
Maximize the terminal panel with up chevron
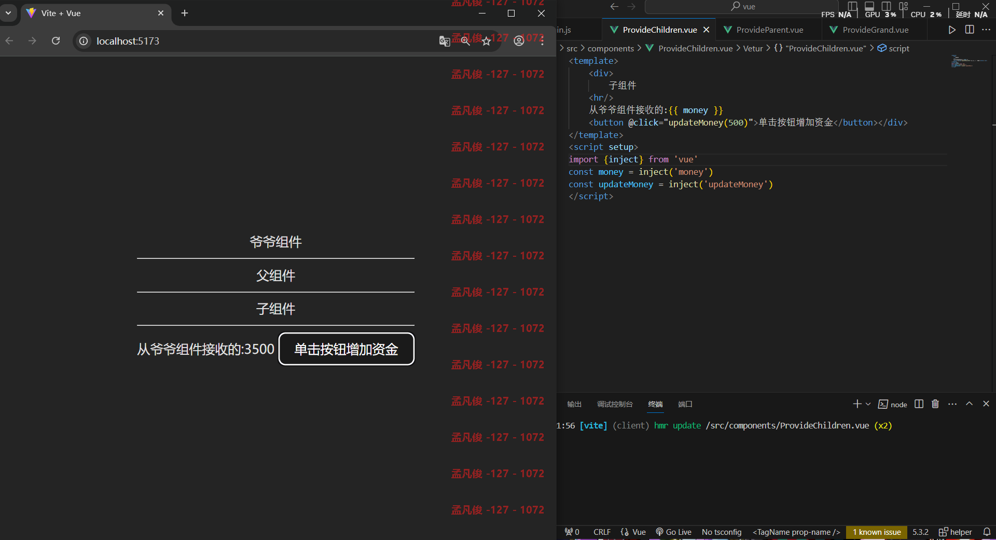[969, 404]
